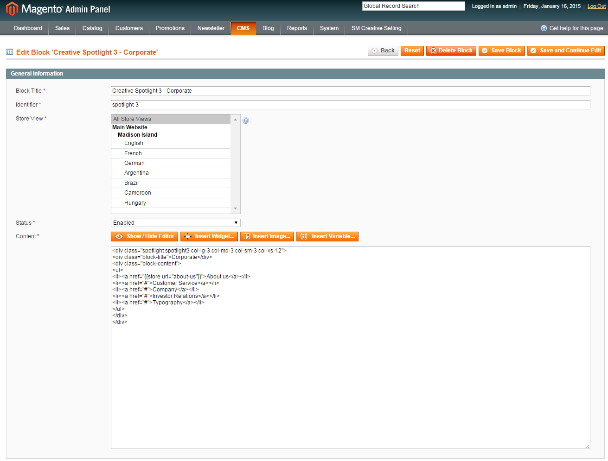Click the Back button
This screenshot has width=608, height=461.
[x=383, y=51]
